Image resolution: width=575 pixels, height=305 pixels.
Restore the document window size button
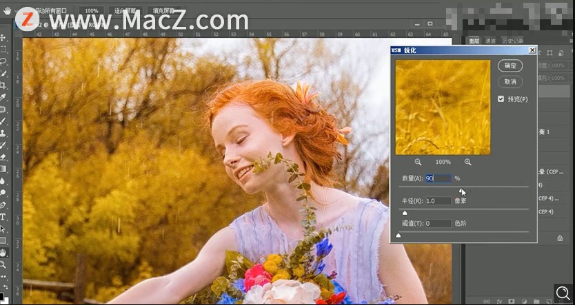[x=430, y=24]
